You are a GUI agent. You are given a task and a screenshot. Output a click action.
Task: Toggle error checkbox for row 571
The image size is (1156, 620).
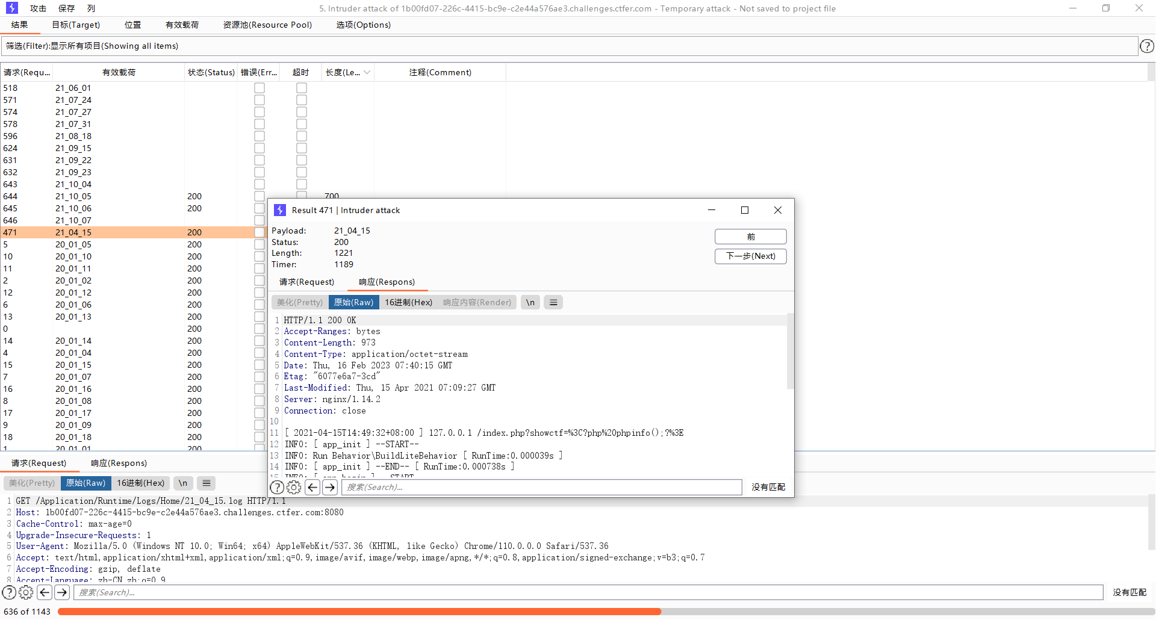pyautogui.click(x=259, y=100)
